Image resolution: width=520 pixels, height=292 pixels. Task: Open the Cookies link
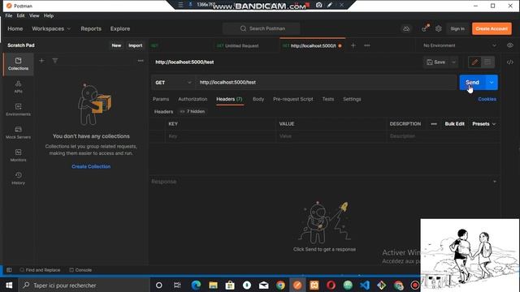pos(487,99)
